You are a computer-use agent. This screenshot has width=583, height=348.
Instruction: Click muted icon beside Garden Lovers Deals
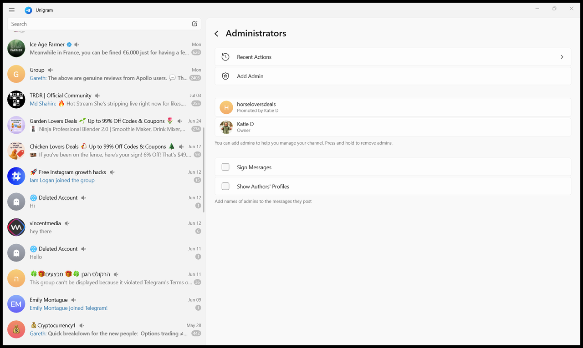pyautogui.click(x=180, y=121)
